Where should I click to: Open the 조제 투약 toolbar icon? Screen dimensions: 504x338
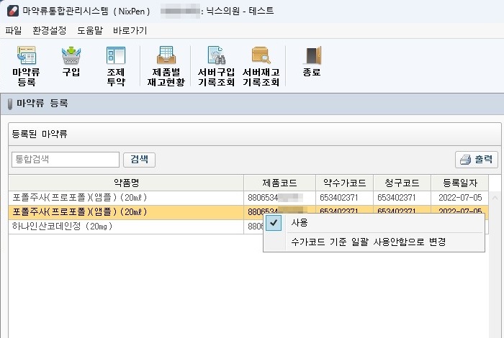point(115,65)
